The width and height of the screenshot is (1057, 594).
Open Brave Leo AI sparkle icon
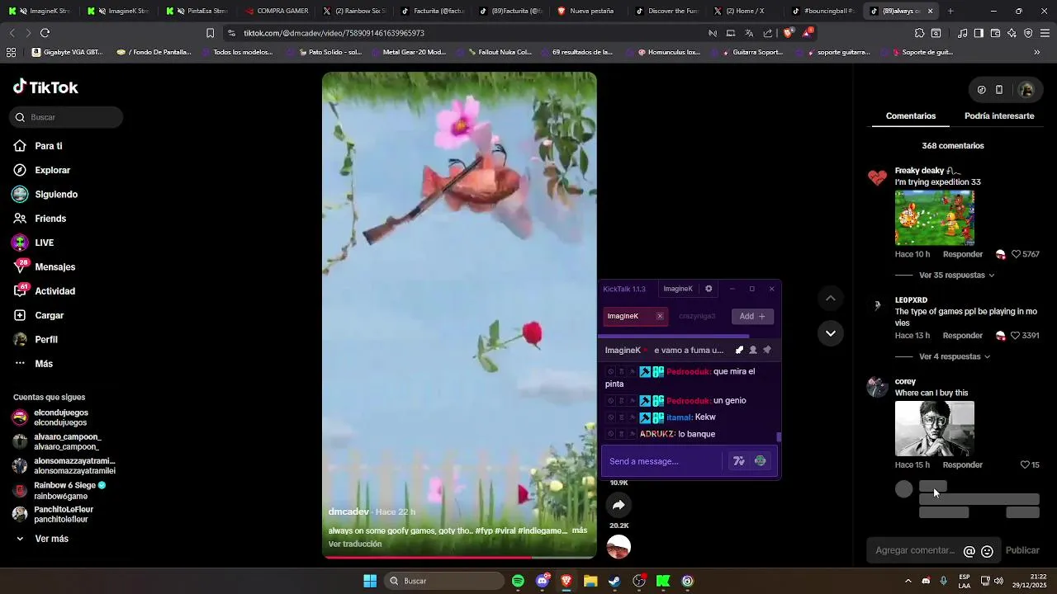click(1012, 33)
